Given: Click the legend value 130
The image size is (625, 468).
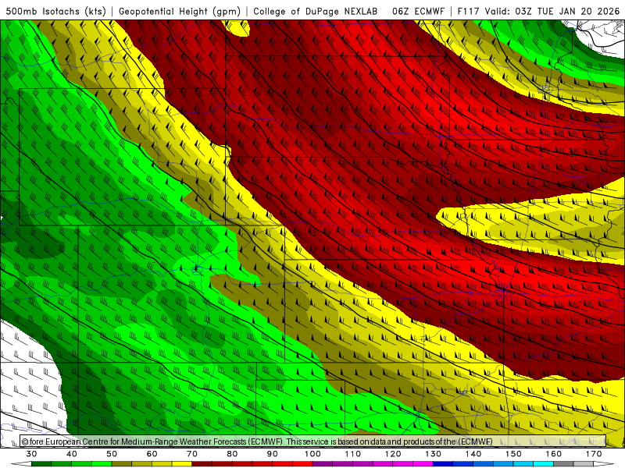Looking at the screenshot, I should [434, 454].
